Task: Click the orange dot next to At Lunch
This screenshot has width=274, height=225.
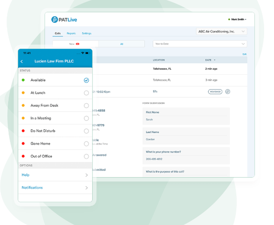Action: (23, 93)
